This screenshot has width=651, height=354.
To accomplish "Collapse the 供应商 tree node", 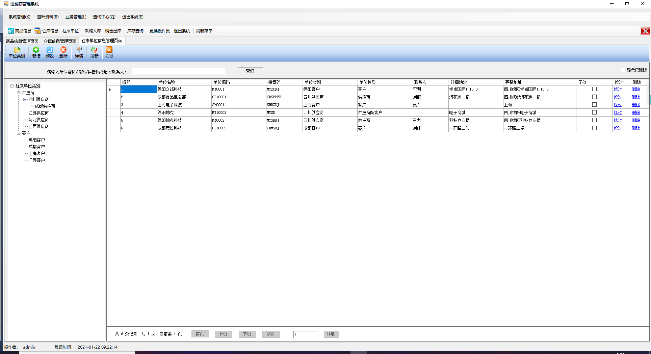I will click(19, 93).
